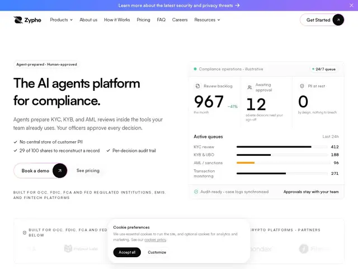Click the Get Started arrow icon
358x269 pixels.
click(338, 20)
